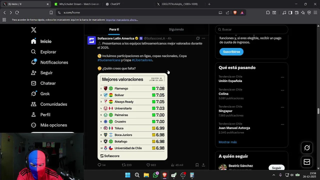The width and height of the screenshot is (320, 180).
Task: Open options for Singapur trend
Action: (x=282, y=107)
